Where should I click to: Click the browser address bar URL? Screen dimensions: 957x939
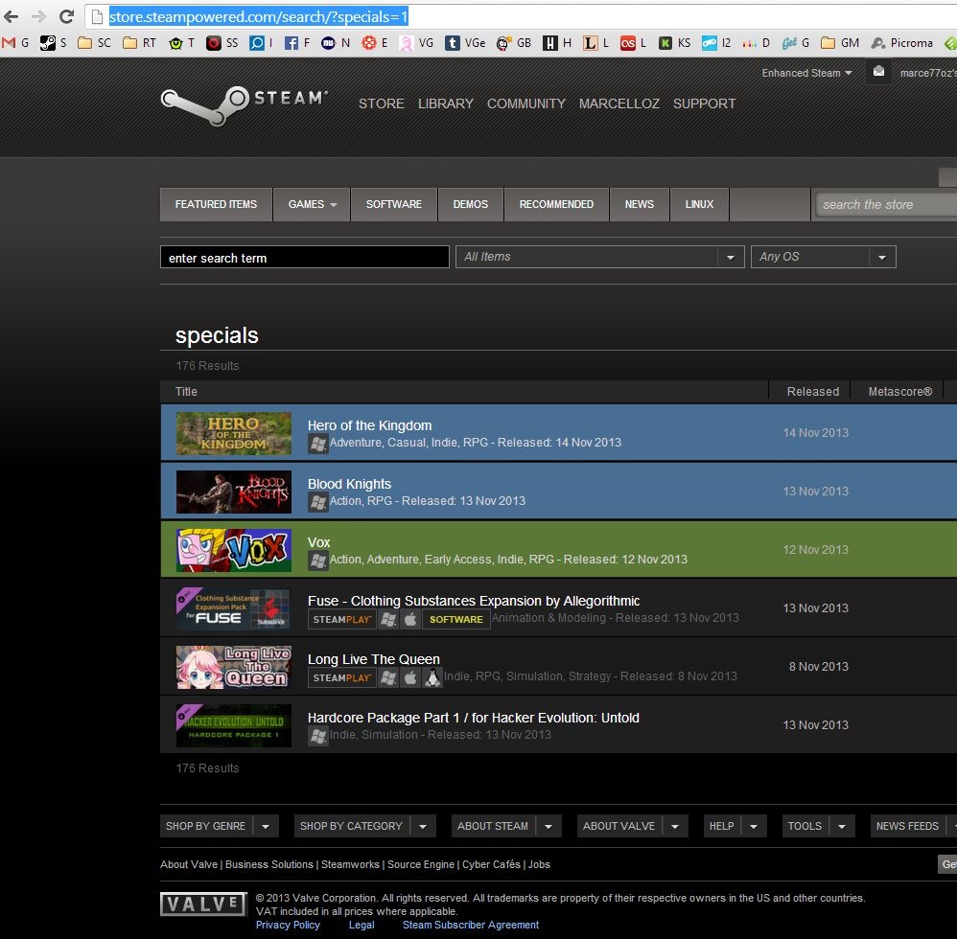(x=259, y=16)
